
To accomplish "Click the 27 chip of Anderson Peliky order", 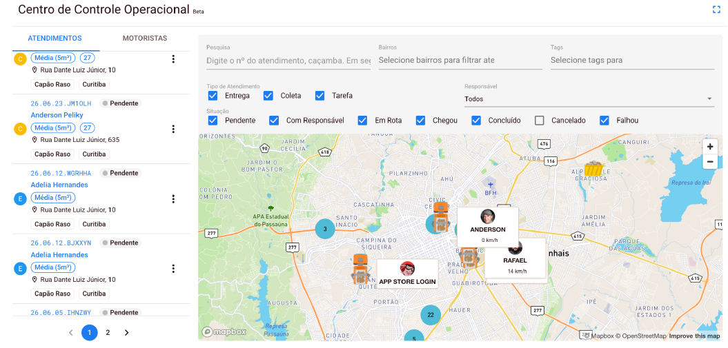I will [x=87, y=127].
